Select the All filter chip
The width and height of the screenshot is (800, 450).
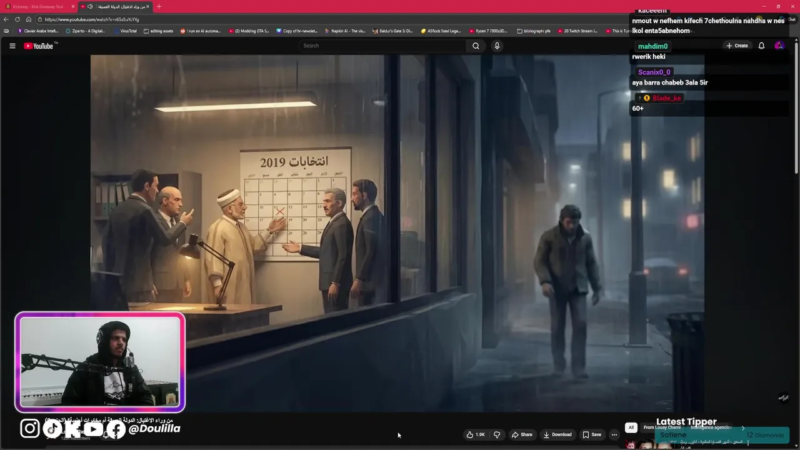[x=631, y=427]
